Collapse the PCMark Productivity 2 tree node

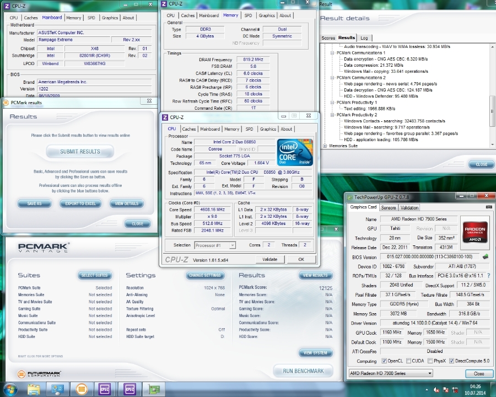(332, 115)
